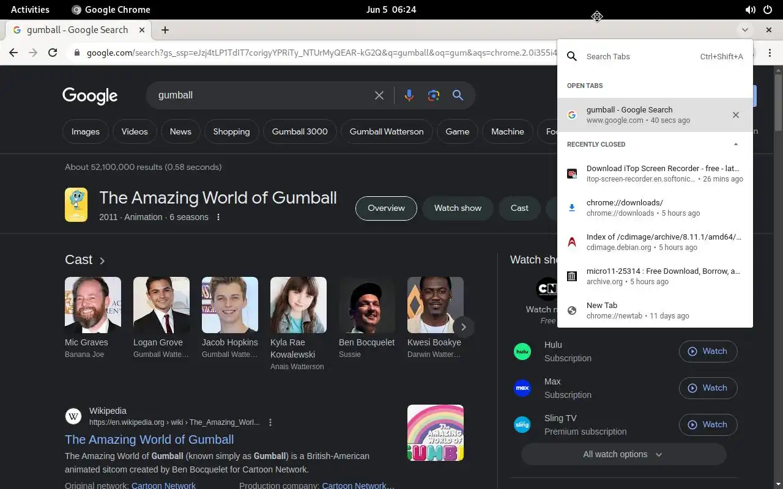The height and width of the screenshot is (489, 783).
Task: Open Jacob Hopkins cast photo
Action: [x=230, y=305]
